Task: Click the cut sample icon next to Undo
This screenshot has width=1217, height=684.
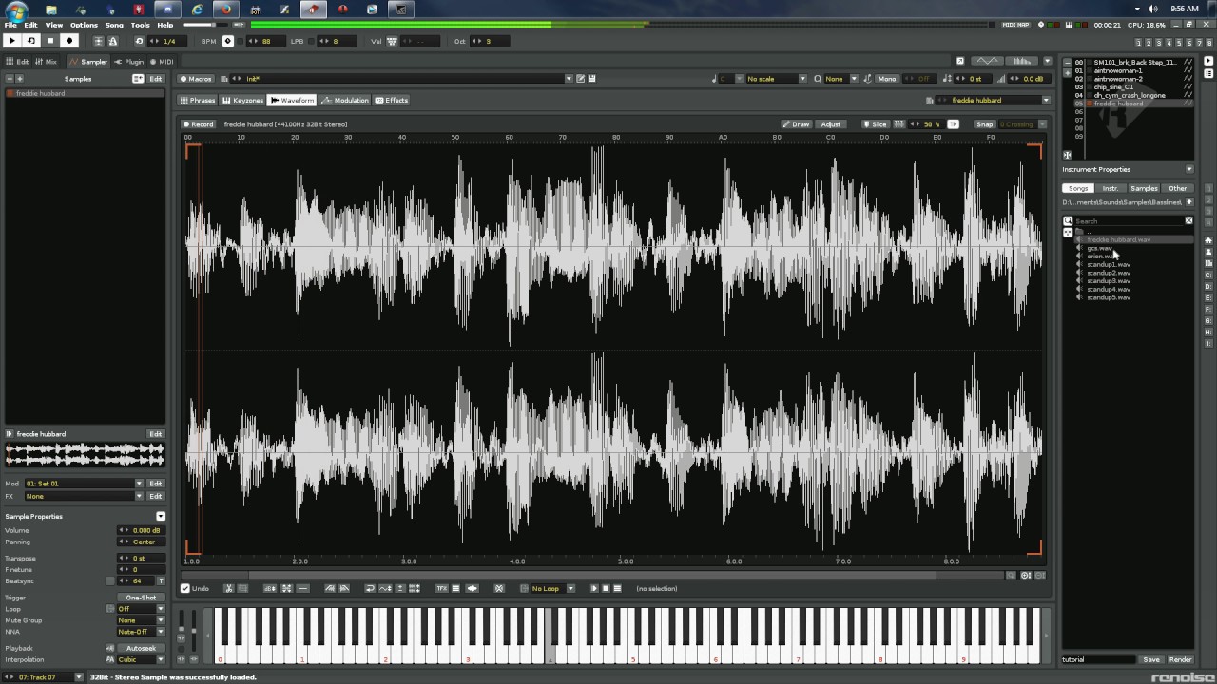Action: coord(229,588)
